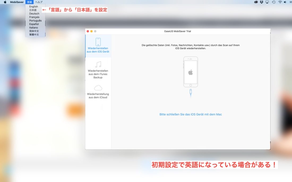Choose Español from the language menu
The width and height of the screenshot is (292, 182).
point(34,24)
